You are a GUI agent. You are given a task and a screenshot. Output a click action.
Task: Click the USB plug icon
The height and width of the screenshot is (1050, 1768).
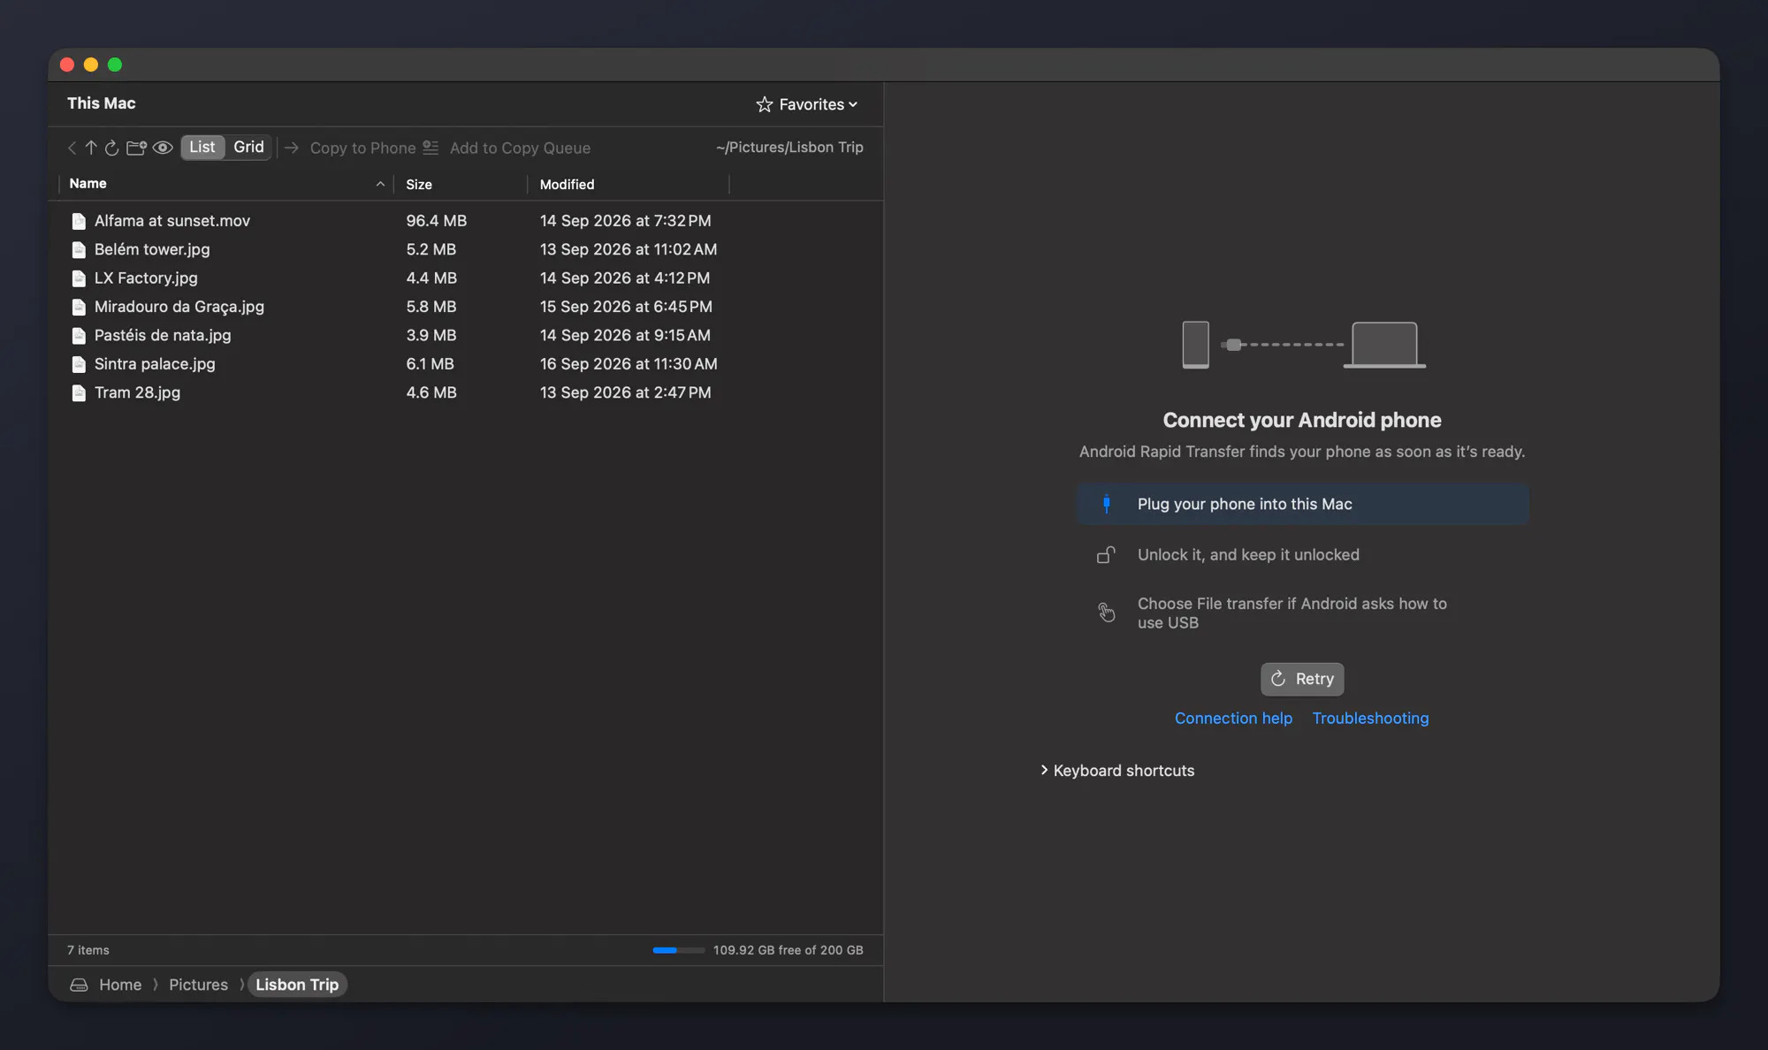pos(1106,504)
